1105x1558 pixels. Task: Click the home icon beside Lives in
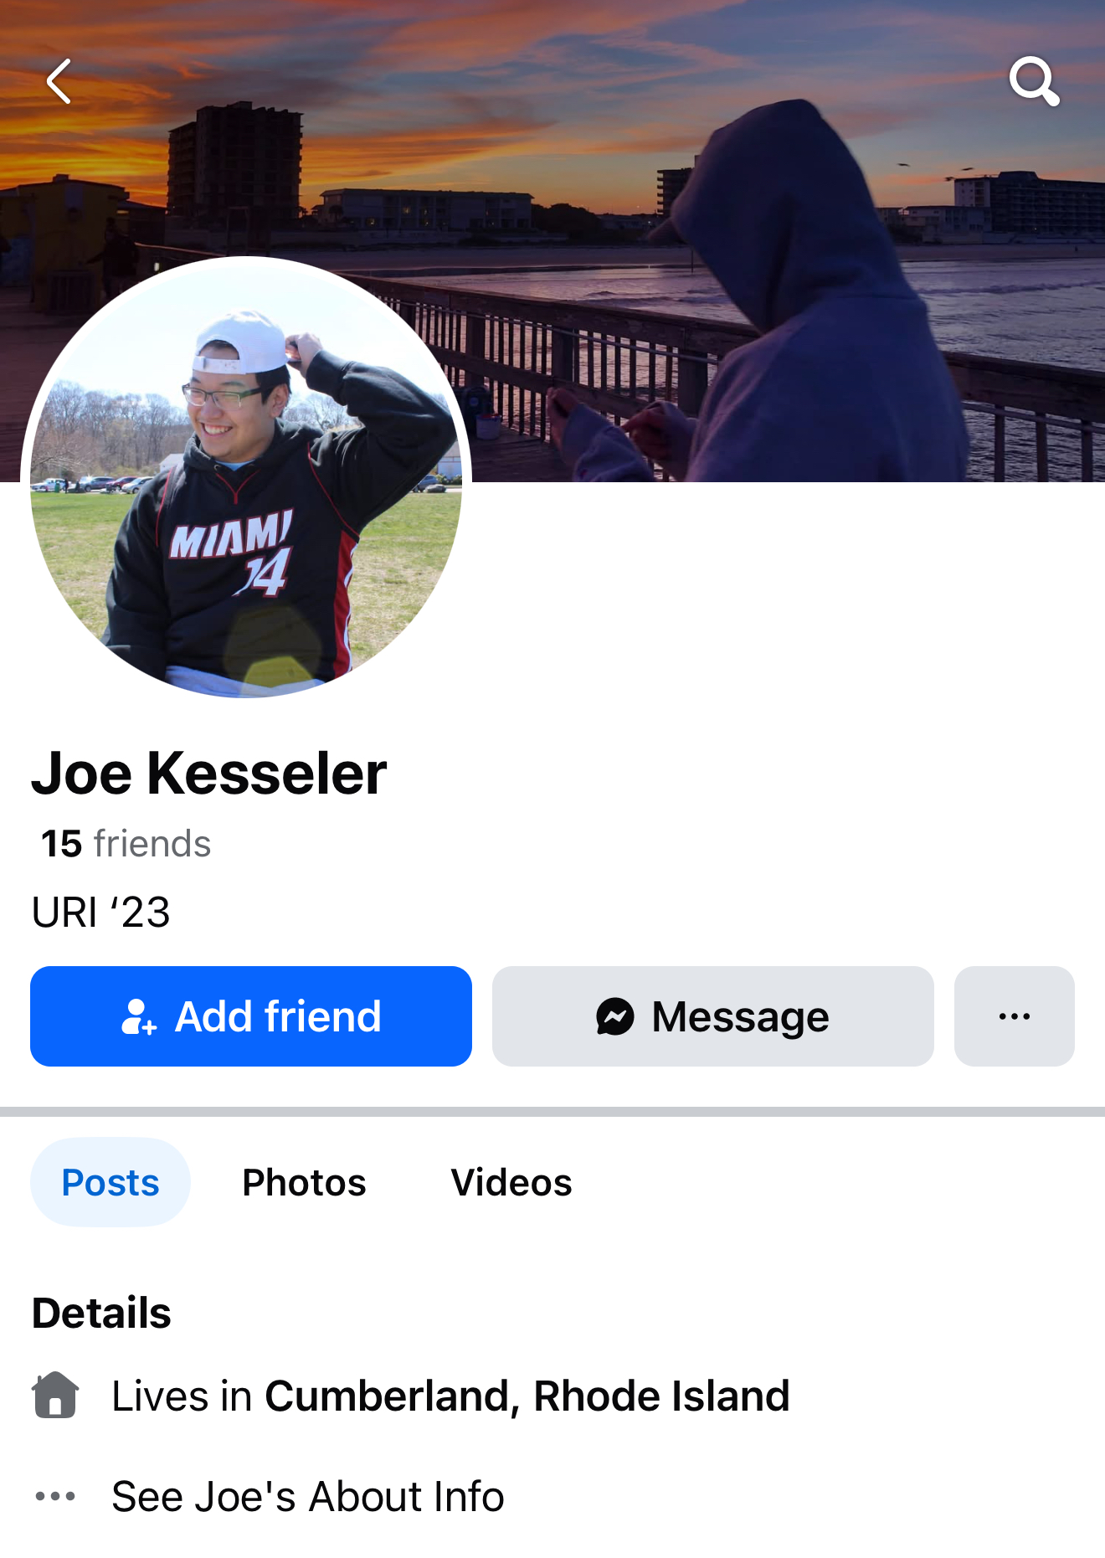coord(55,1395)
